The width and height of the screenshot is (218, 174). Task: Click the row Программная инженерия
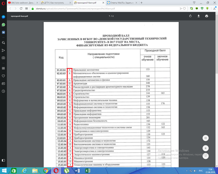coord(113,118)
